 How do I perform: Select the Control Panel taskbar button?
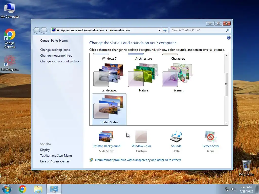[54, 189]
